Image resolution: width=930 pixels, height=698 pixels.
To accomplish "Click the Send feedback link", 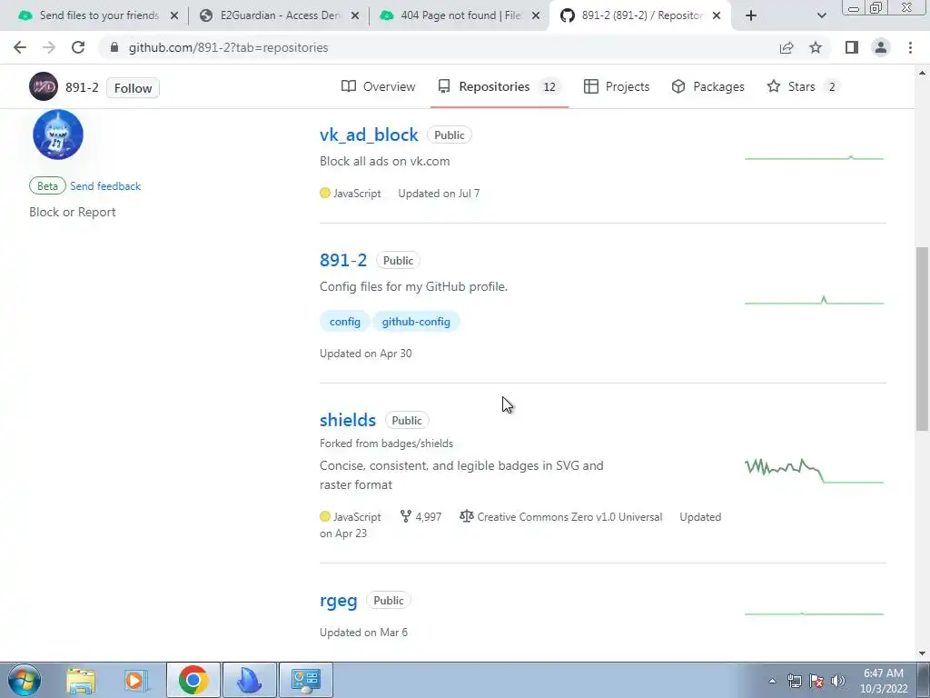I will pyautogui.click(x=105, y=185).
